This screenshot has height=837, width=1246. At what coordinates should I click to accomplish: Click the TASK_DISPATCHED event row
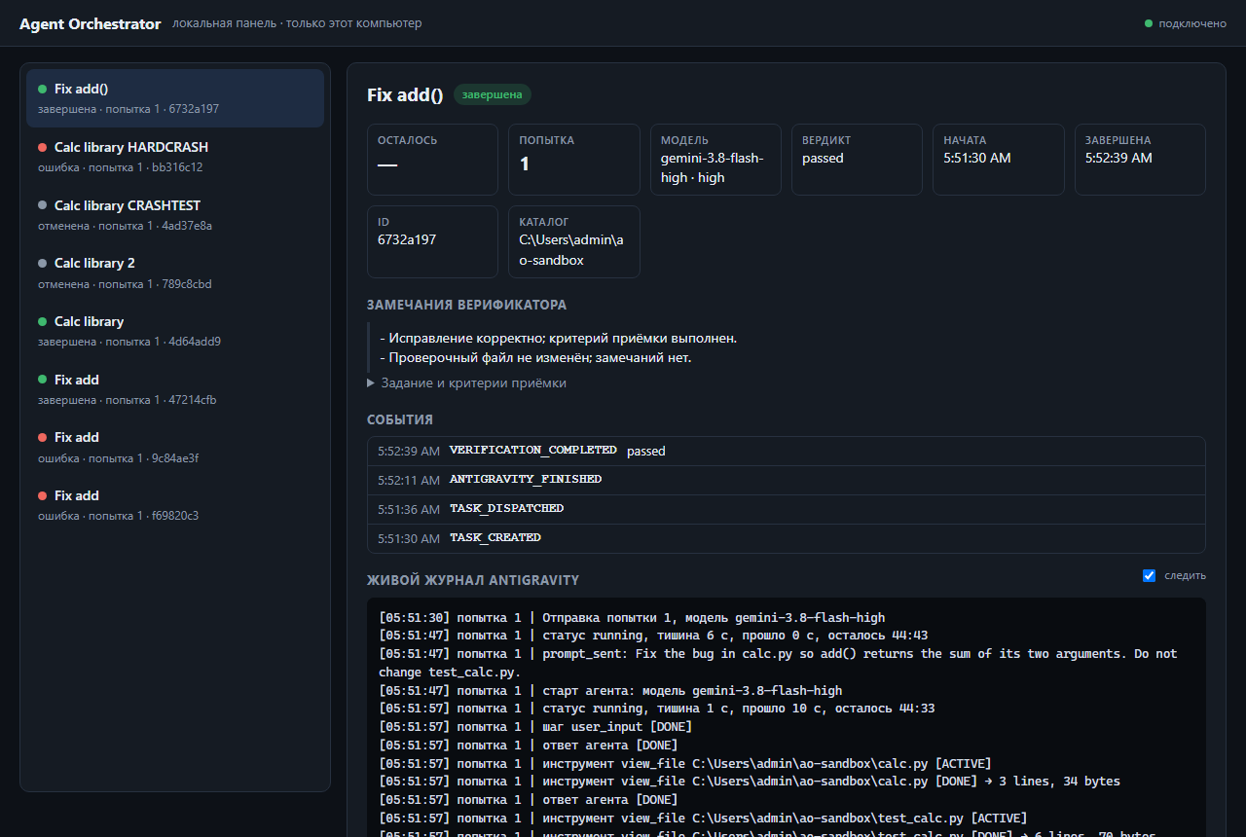pos(787,509)
